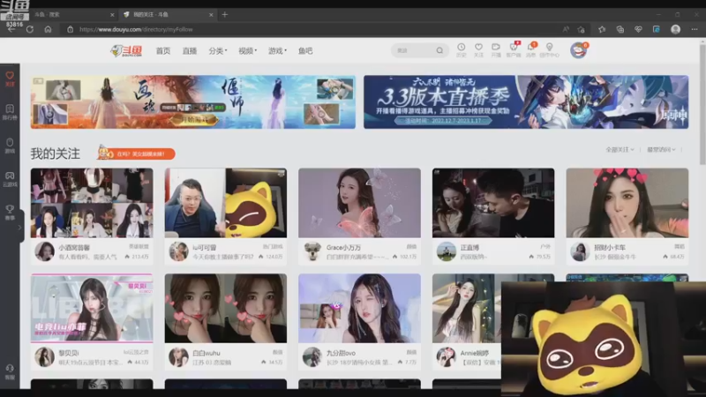Click the orange promo button beside 我的关注
Screen dimensions: 706x397
tap(137, 154)
